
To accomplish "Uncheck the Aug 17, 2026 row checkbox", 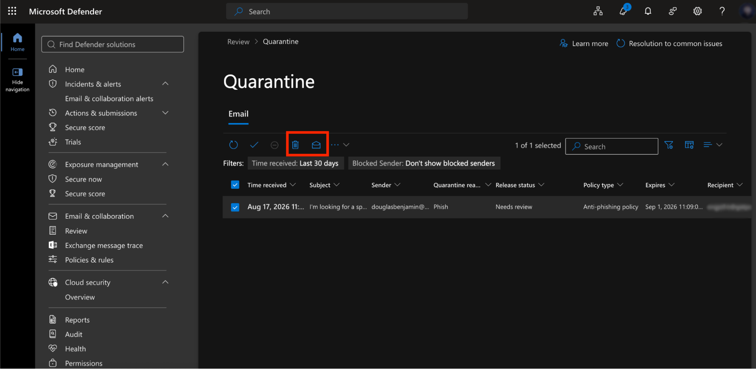I will (x=235, y=207).
